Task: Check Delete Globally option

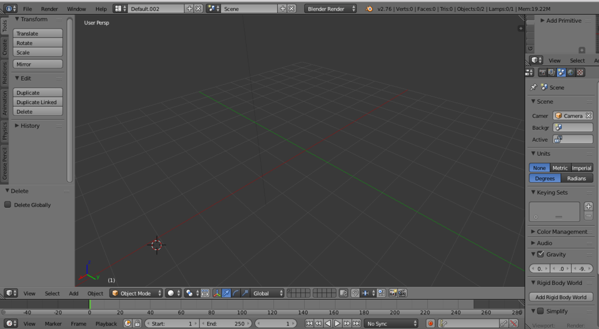Action: point(8,204)
